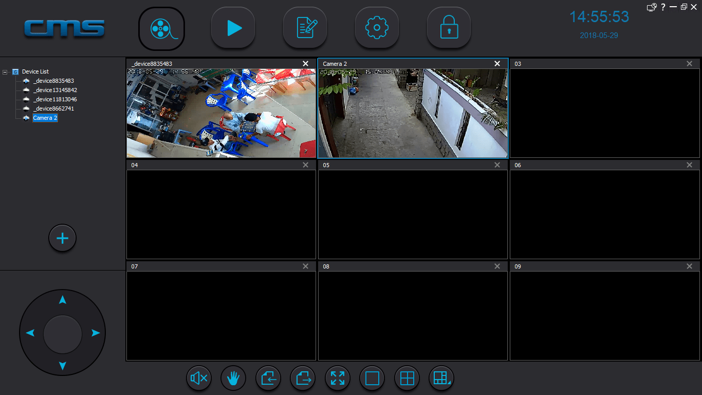The image size is (702, 395).
Task: Select empty channel 03 pane
Action: click(x=605, y=113)
